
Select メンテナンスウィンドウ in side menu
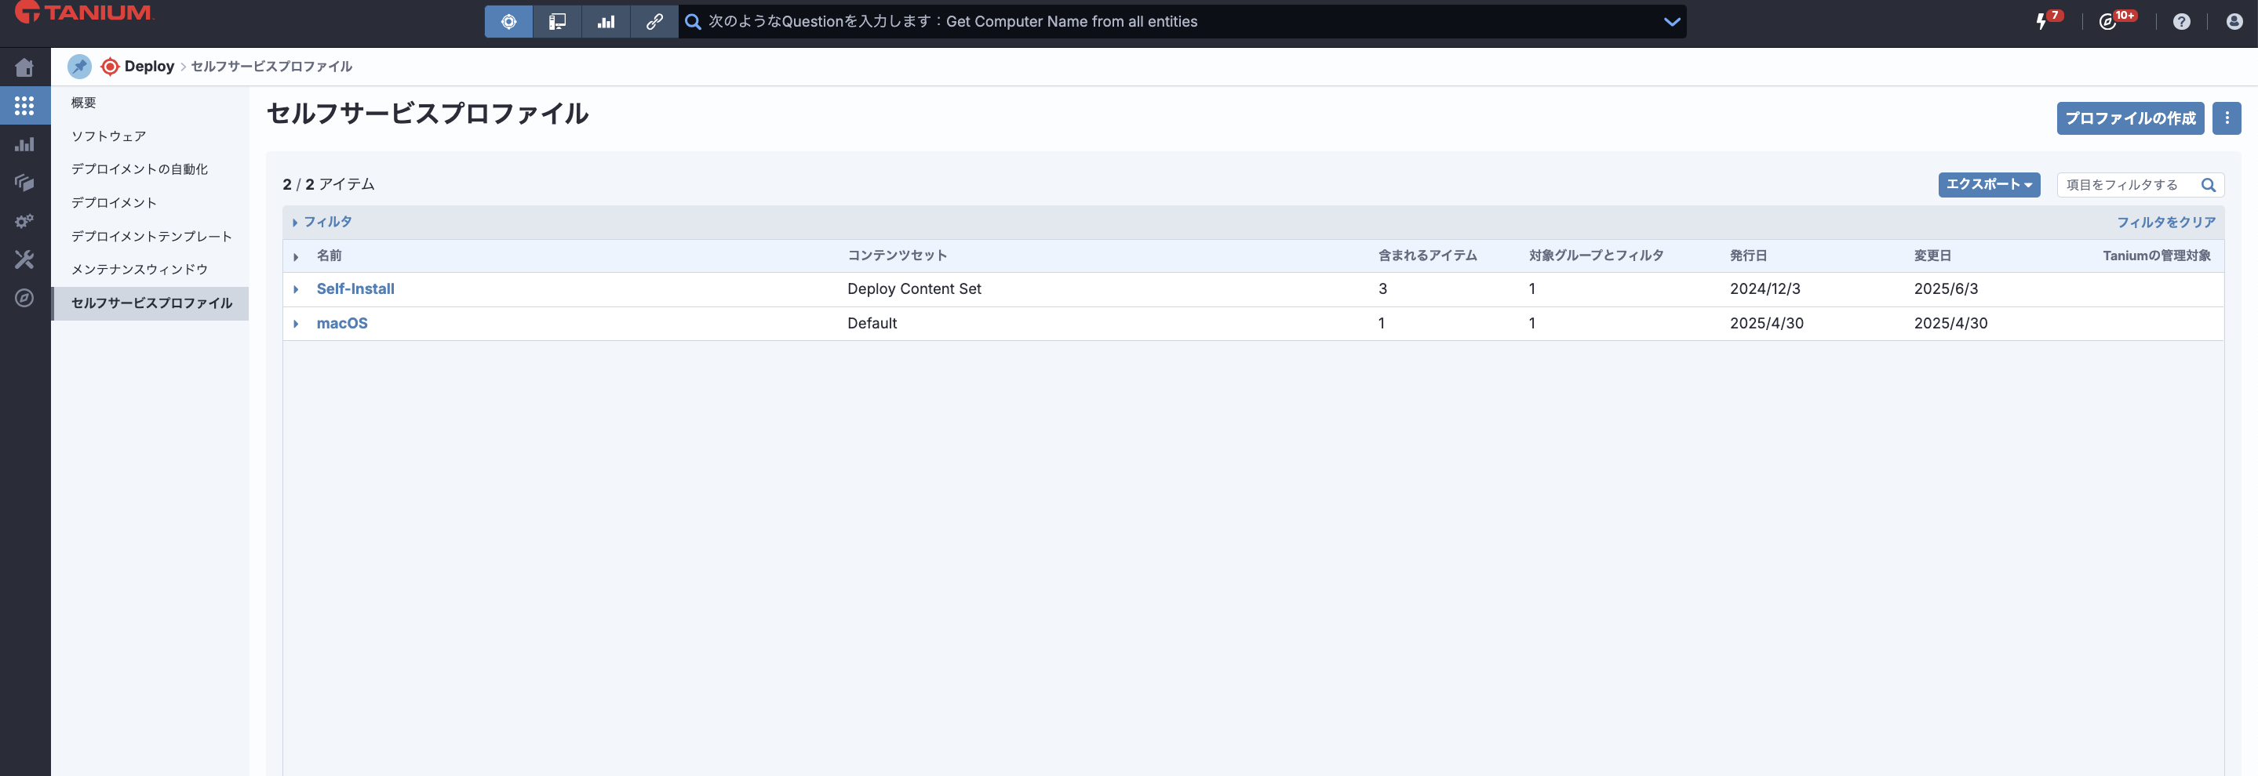[x=140, y=270]
